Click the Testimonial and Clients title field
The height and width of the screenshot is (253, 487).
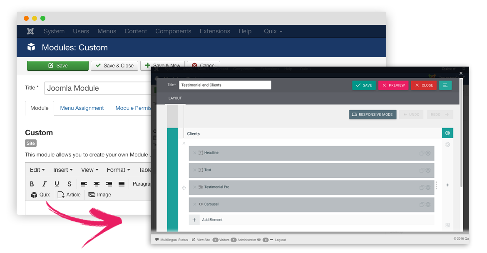tap(225, 84)
